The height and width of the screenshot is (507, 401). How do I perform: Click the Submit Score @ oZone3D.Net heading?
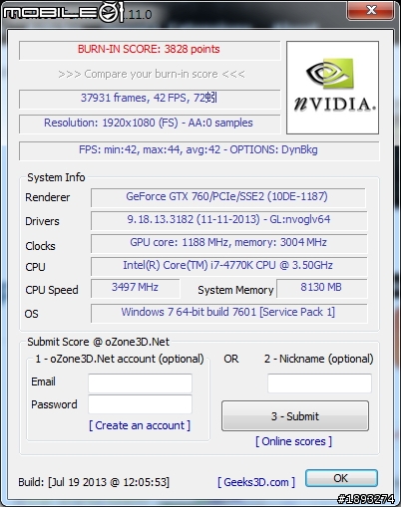pyautogui.click(x=98, y=342)
